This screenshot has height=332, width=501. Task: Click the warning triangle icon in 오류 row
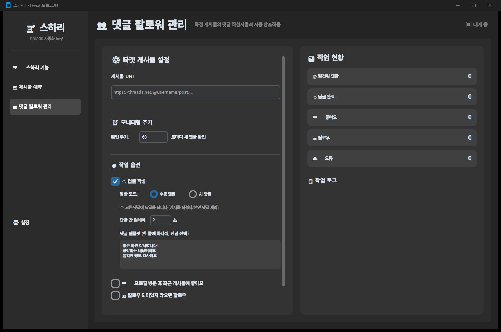point(315,158)
